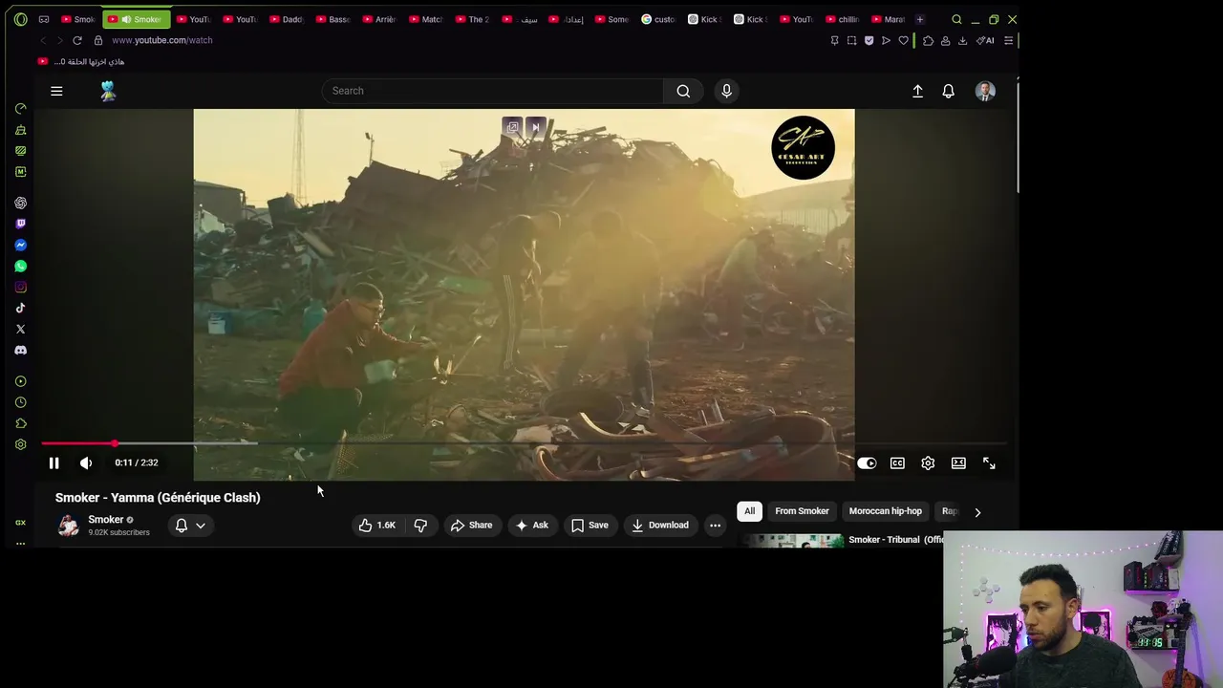Open the Smoker channel name link
The width and height of the screenshot is (1223, 688).
click(105, 520)
